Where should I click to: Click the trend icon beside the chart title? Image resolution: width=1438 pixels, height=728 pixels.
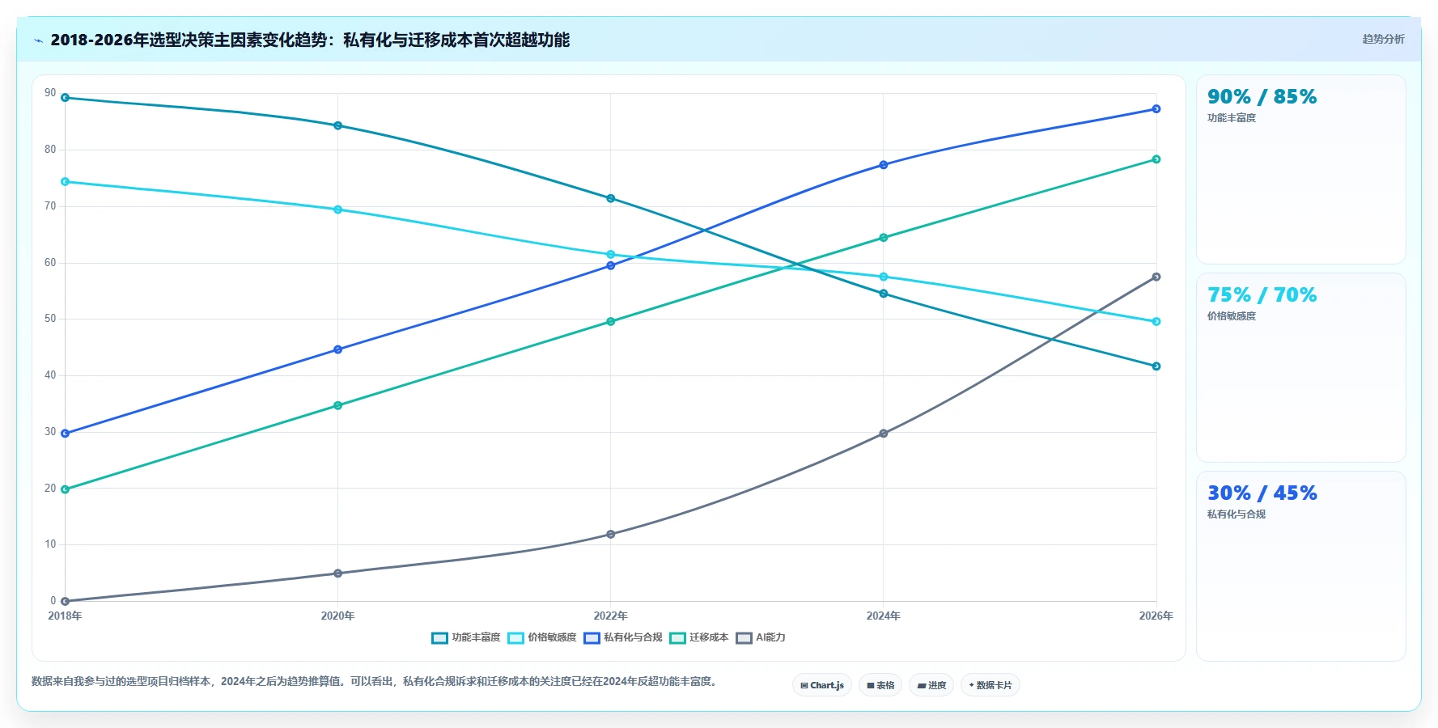38,40
